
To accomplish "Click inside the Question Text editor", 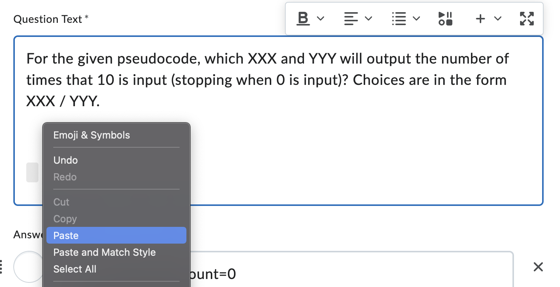I will click(342, 152).
